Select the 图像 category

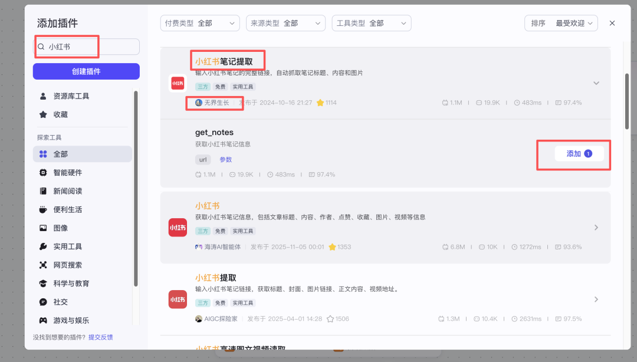pos(83,228)
